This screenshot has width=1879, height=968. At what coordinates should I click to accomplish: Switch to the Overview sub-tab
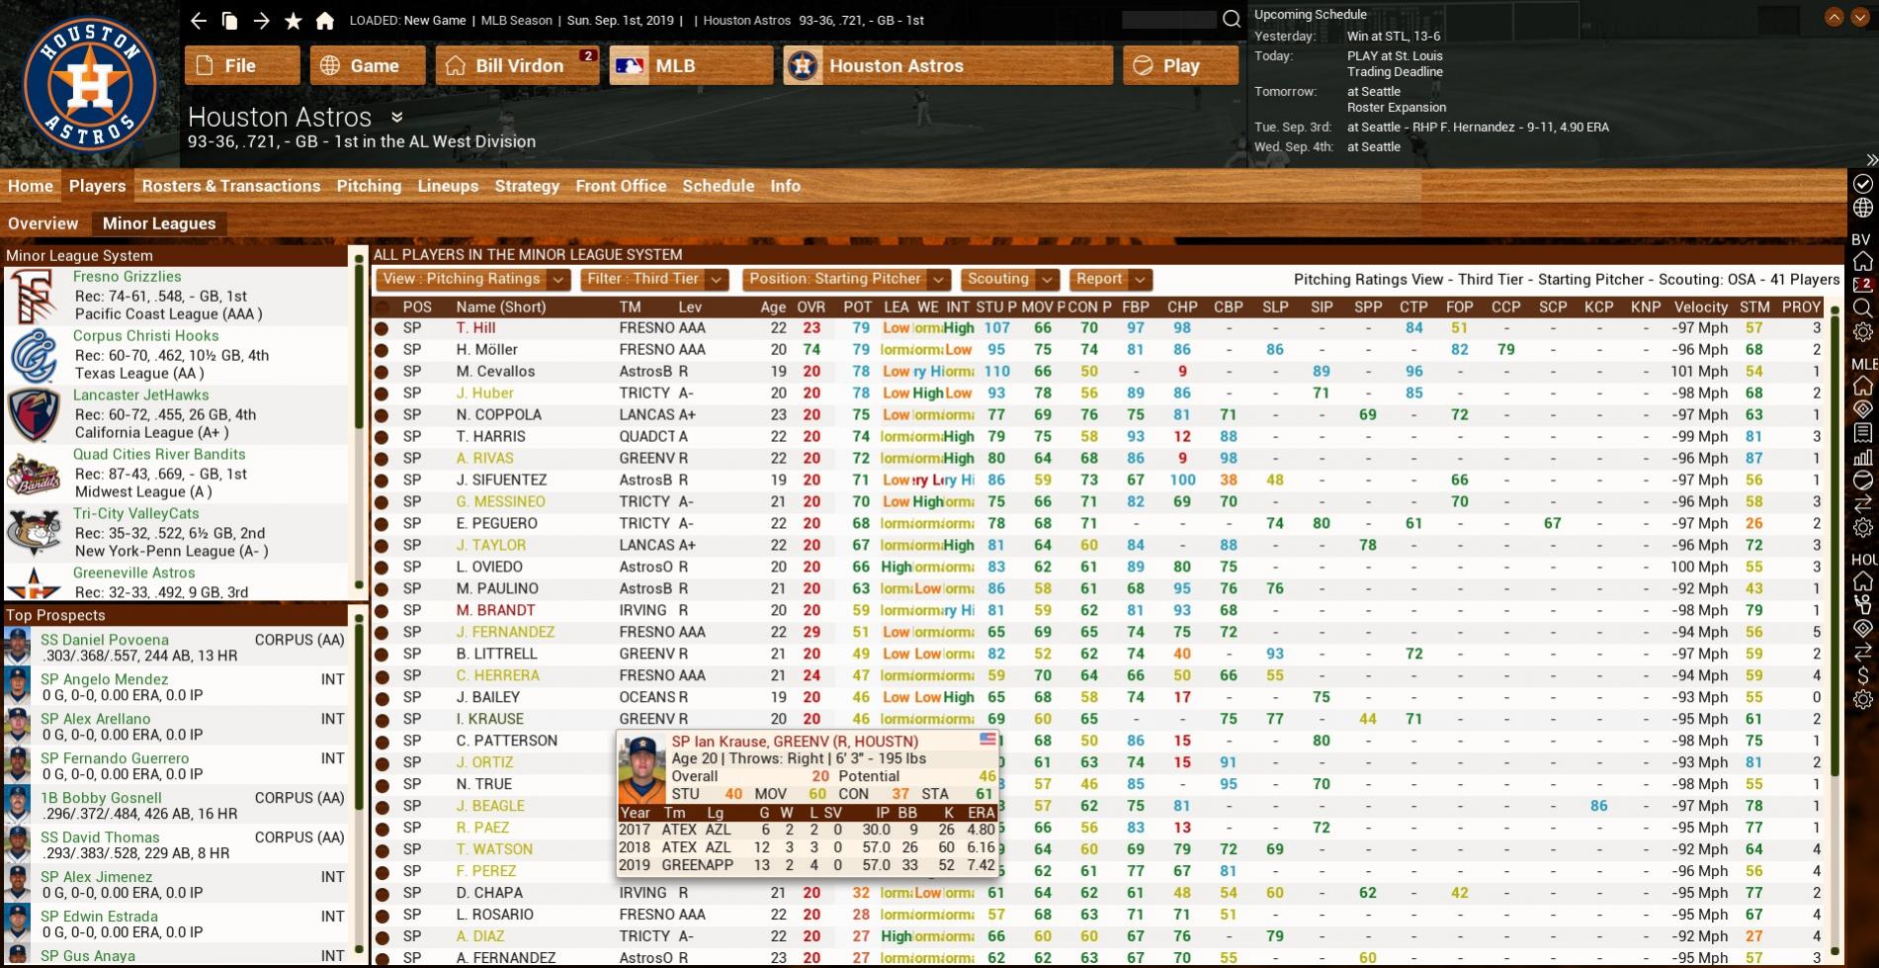pyautogui.click(x=43, y=223)
